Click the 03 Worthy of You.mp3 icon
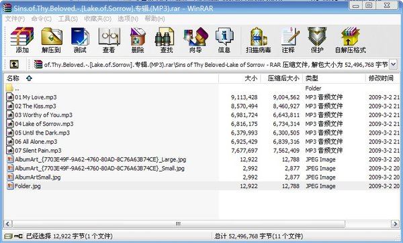Viewport: 403px width, 243px height. tap(10, 115)
